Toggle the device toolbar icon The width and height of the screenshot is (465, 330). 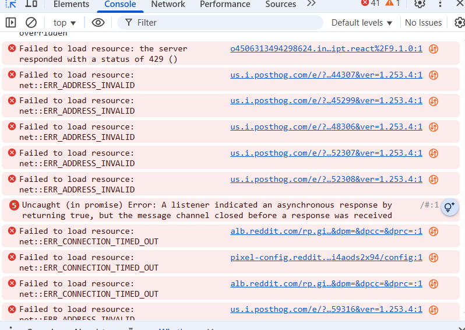(x=31, y=3)
